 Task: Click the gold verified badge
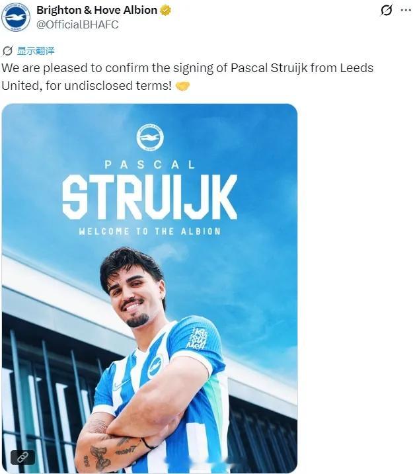click(165, 11)
